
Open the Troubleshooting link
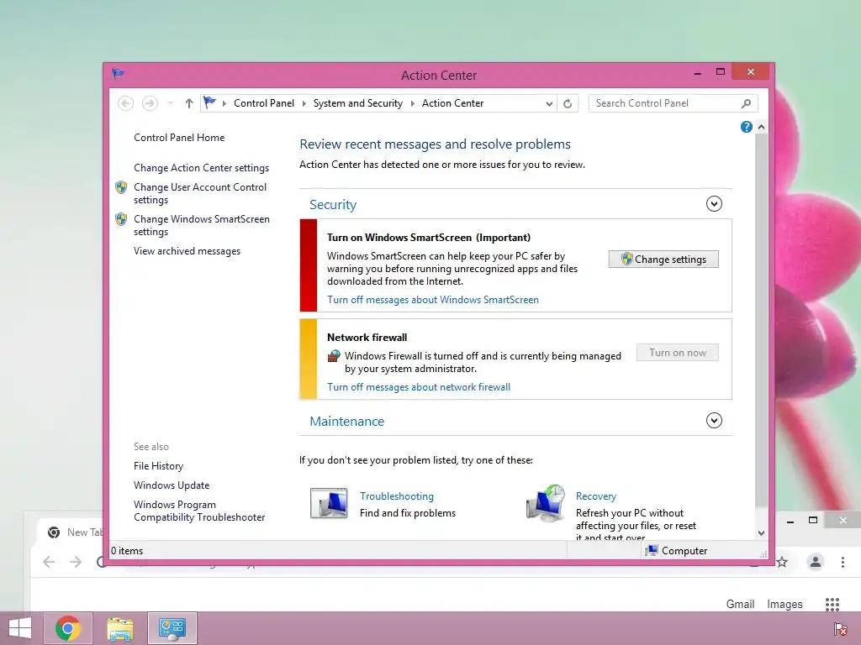(397, 496)
